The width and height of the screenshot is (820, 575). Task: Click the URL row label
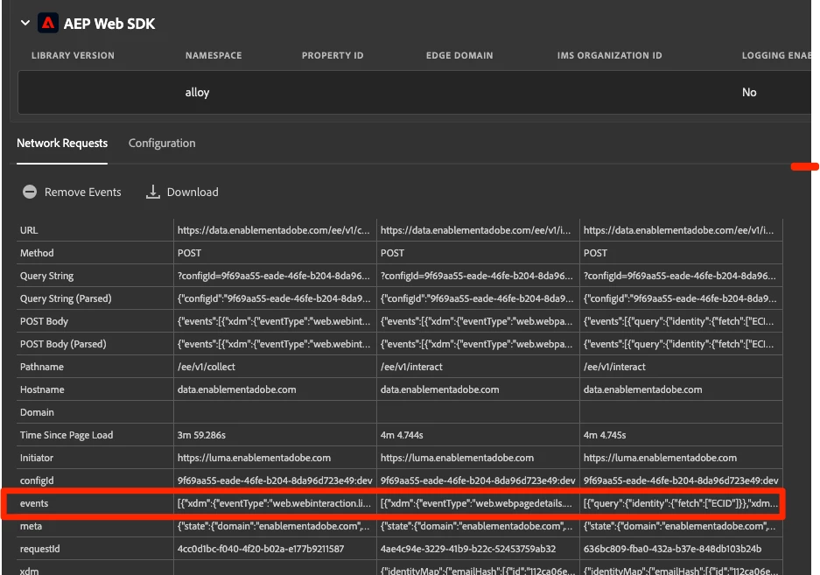pyautogui.click(x=29, y=230)
